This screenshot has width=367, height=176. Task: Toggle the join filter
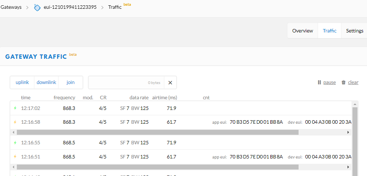[71, 82]
